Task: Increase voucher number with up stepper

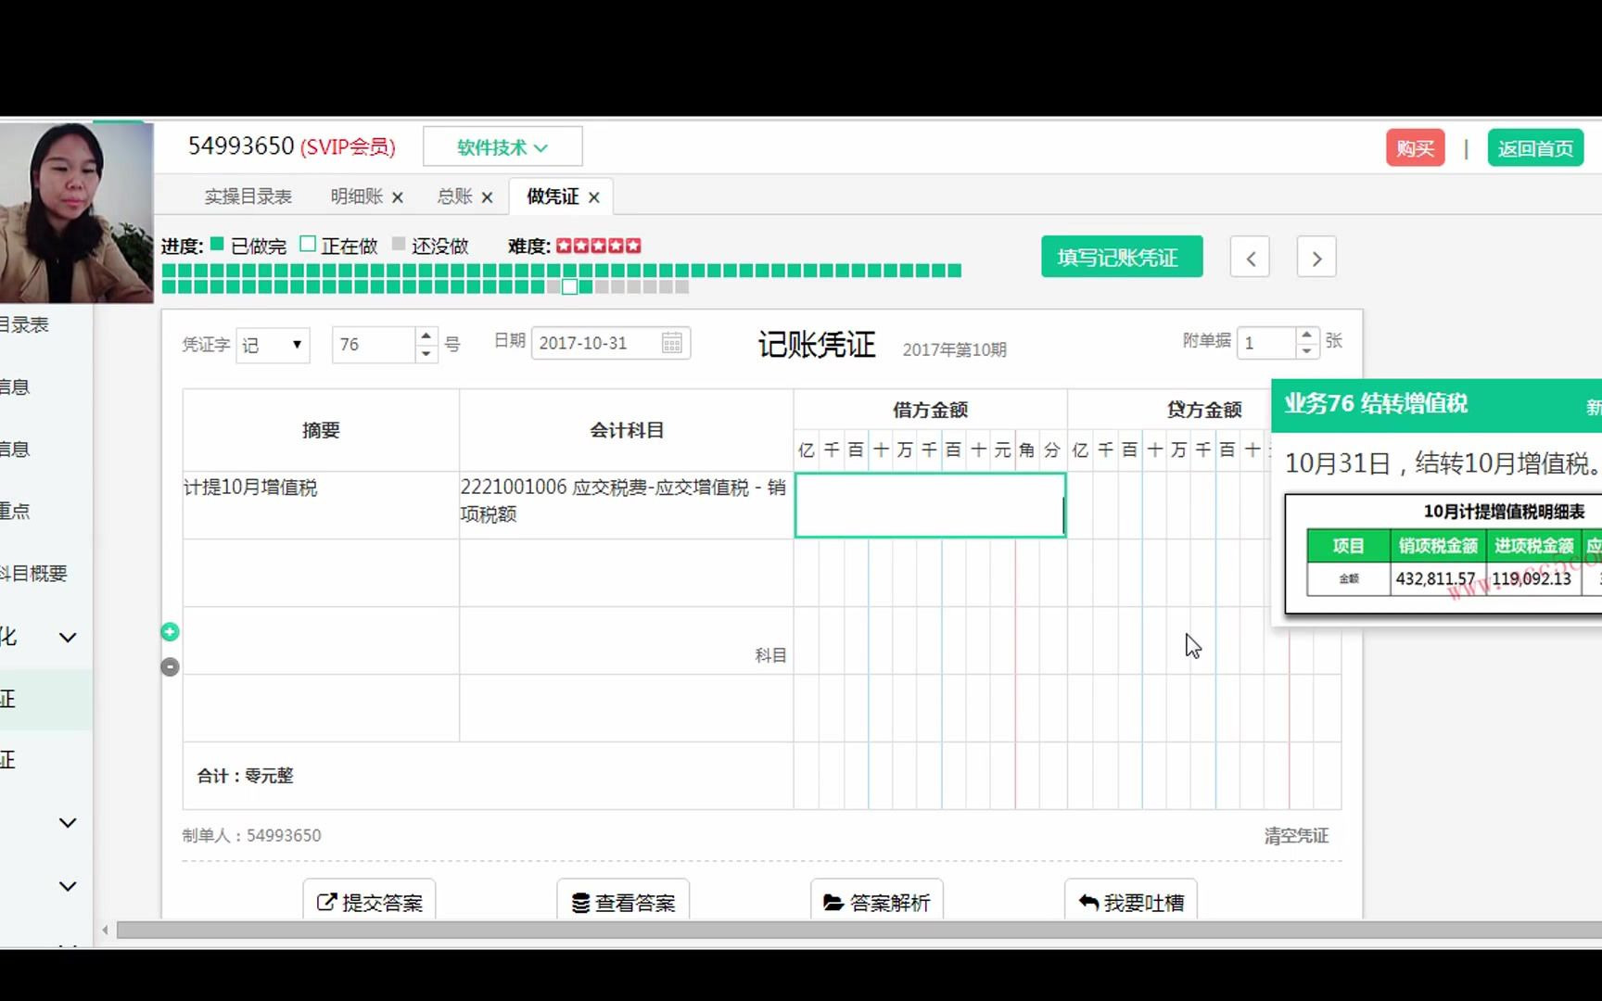Action: click(426, 336)
